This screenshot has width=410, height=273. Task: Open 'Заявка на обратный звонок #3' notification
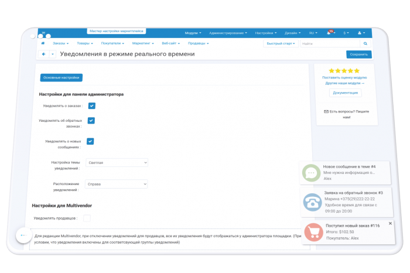click(x=347, y=202)
